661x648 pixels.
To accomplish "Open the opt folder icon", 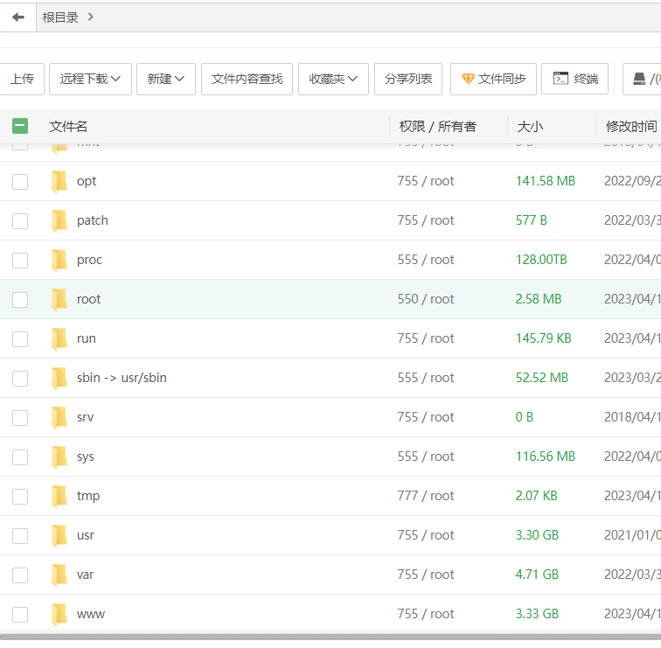I will pos(59,181).
